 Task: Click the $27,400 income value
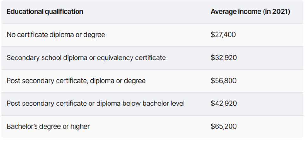(223, 35)
